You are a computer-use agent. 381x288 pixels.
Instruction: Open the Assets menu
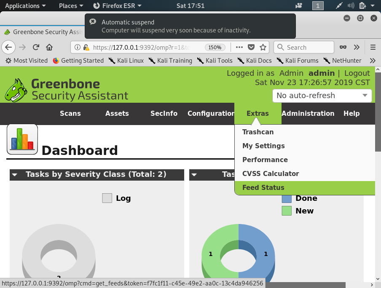pyautogui.click(x=117, y=113)
